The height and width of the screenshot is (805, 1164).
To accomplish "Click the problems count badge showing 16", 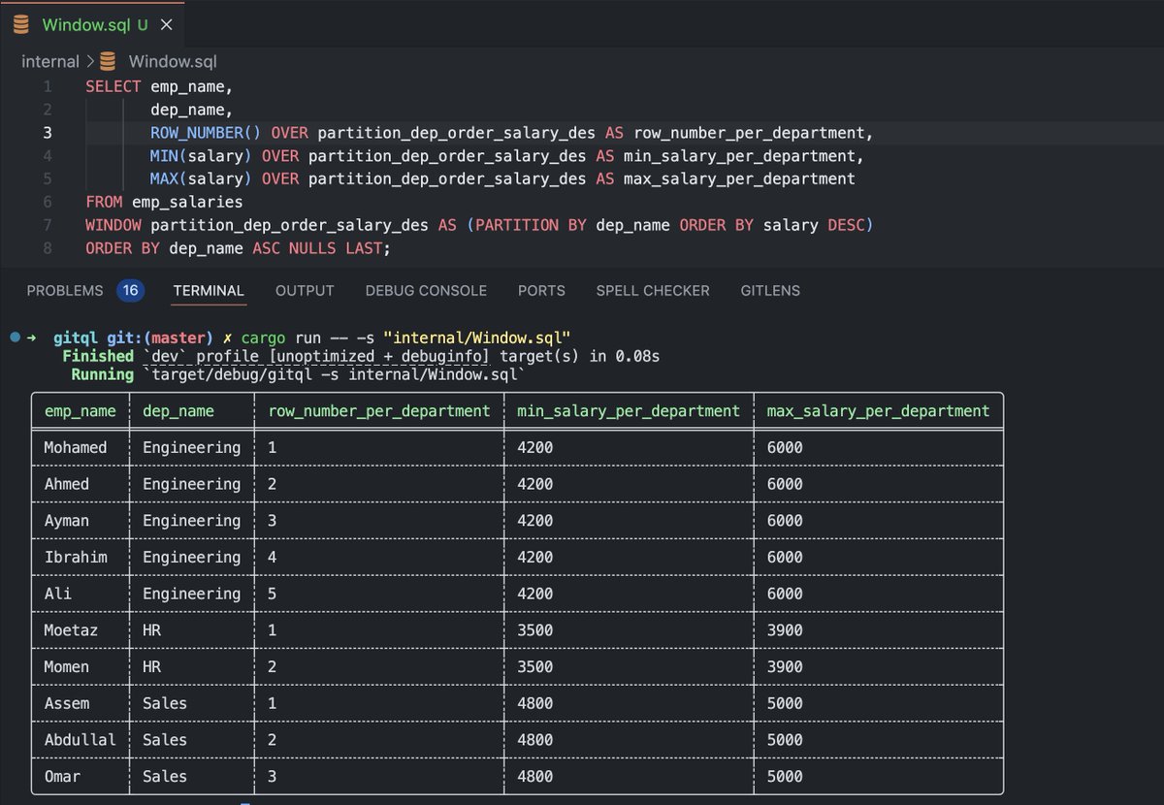I will [130, 290].
